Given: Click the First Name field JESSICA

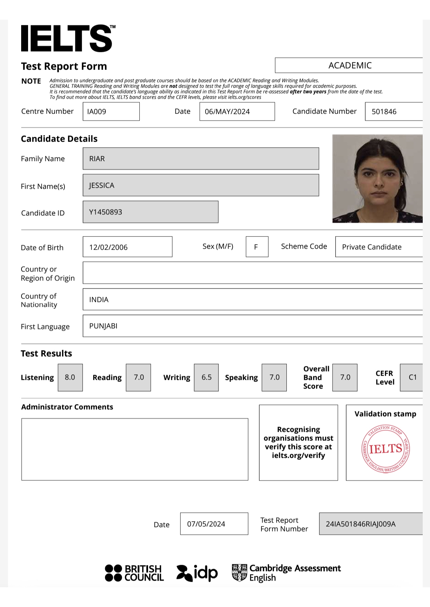Looking at the screenshot, I should 201,185.
